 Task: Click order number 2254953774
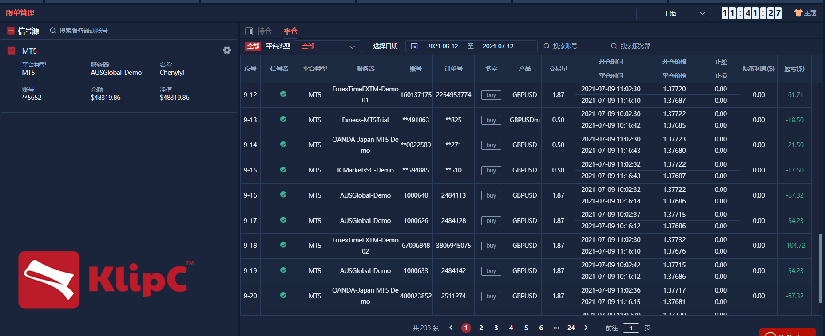point(453,95)
